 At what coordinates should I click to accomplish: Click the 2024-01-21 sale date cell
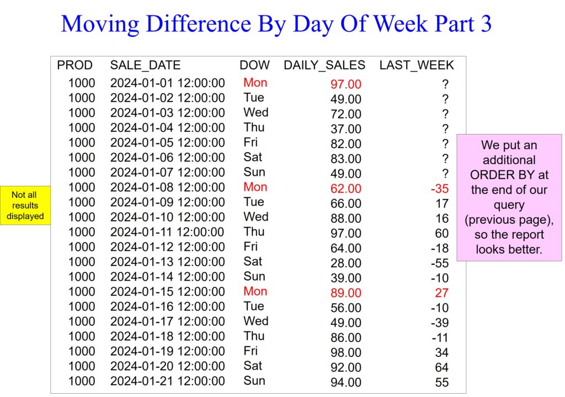coord(167,380)
